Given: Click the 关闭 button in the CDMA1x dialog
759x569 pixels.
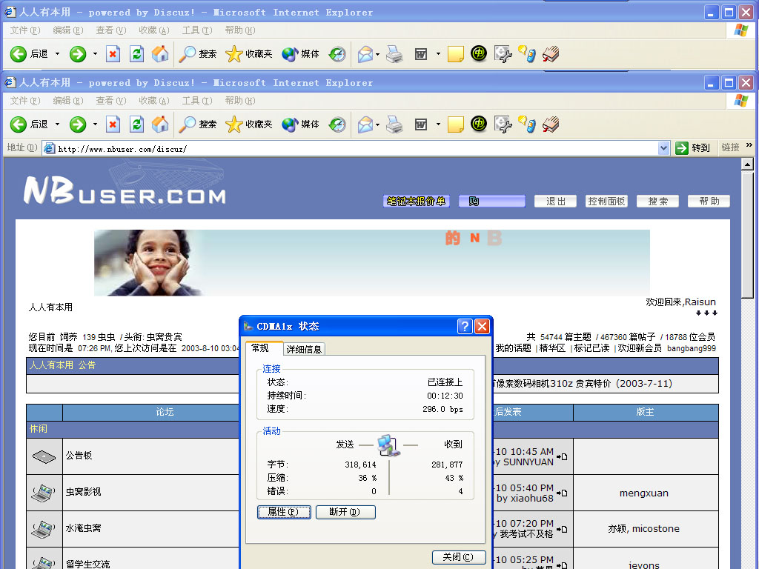Looking at the screenshot, I should coord(458,557).
